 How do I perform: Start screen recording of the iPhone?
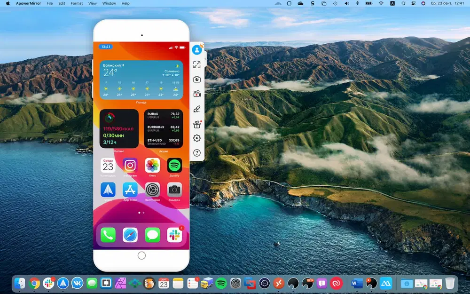(197, 94)
